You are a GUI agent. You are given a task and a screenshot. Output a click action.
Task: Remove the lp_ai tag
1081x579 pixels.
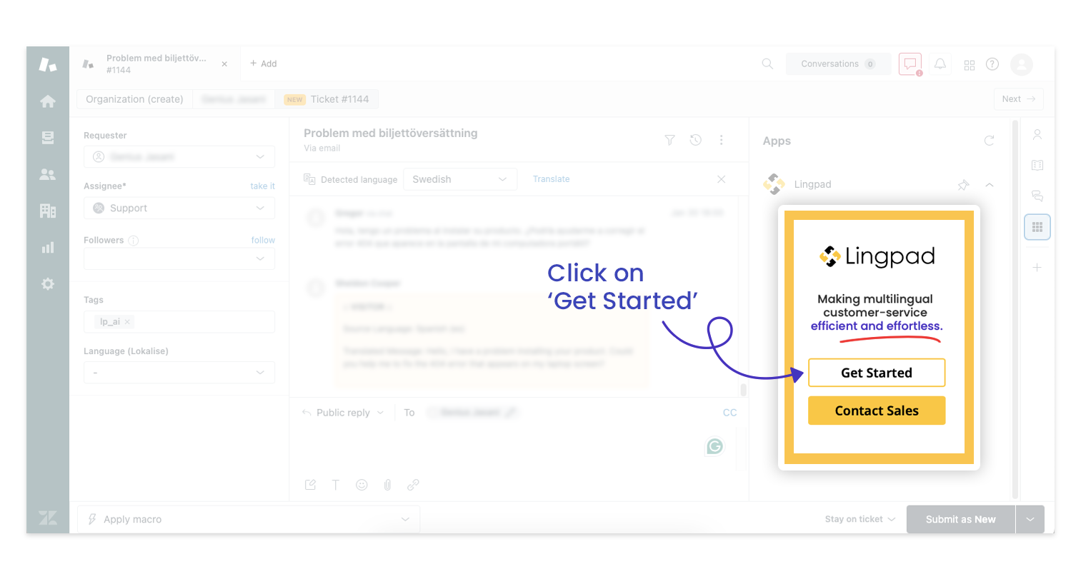pos(127,322)
